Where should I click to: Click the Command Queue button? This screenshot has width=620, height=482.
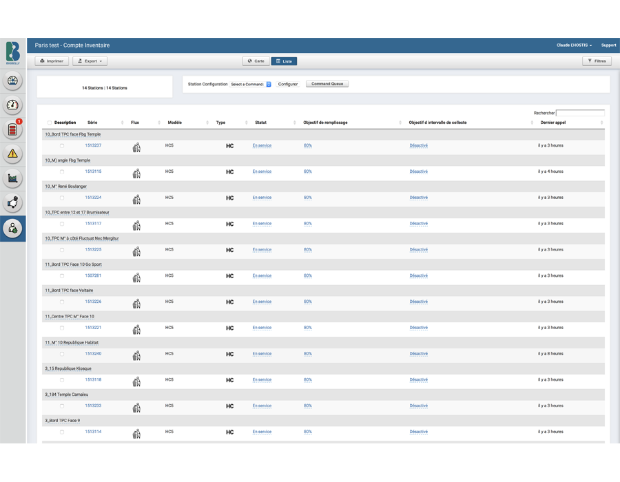(327, 84)
